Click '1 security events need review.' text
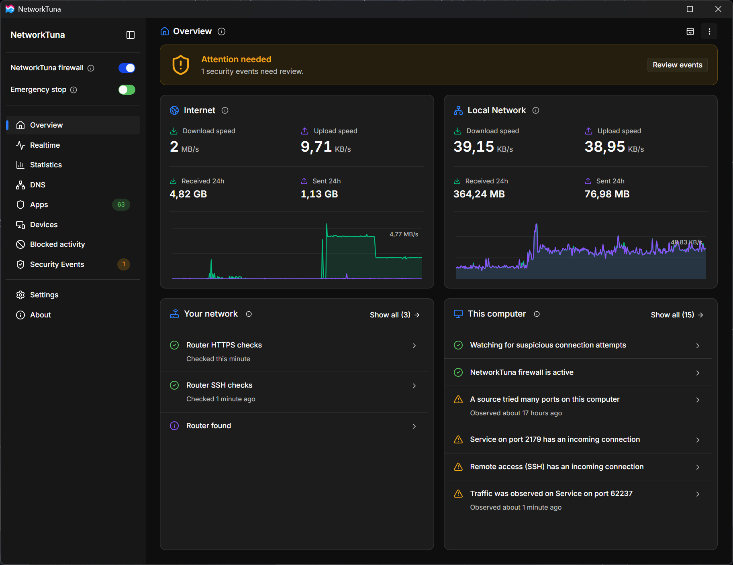This screenshot has width=733, height=565. (x=252, y=71)
